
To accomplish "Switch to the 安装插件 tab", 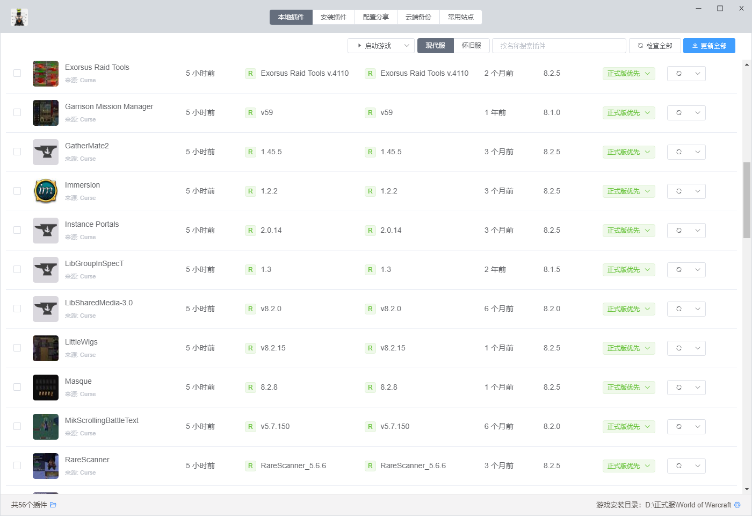I will (x=334, y=17).
